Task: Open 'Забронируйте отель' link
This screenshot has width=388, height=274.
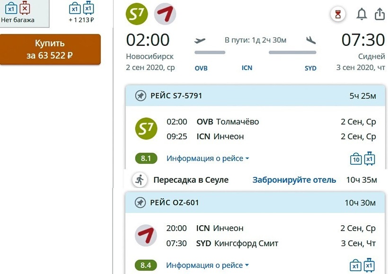Action: click(294, 180)
